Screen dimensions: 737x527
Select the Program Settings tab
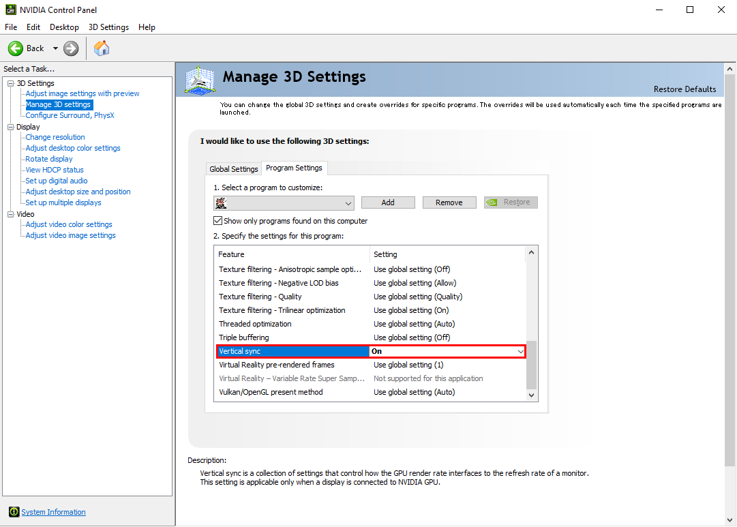tap(295, 168)
